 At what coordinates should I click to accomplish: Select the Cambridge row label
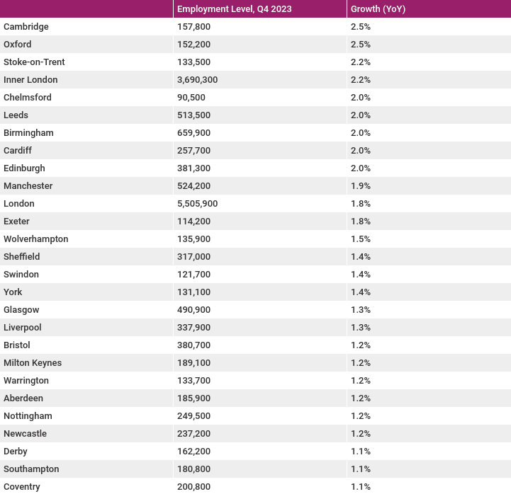tap(26, 27)
